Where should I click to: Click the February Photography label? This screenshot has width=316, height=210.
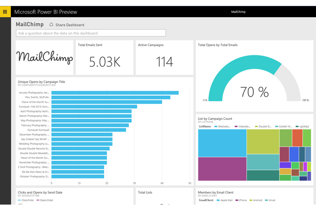click(x=35, y=125)
